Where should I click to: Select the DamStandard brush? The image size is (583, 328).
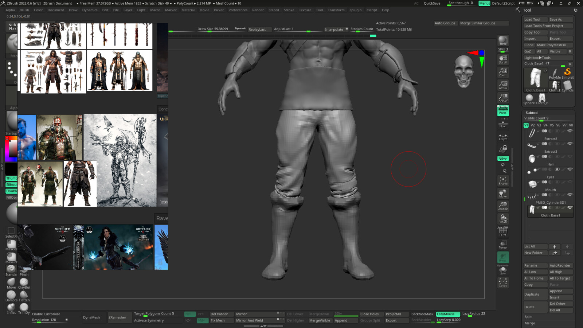click(x=11, y=296)
